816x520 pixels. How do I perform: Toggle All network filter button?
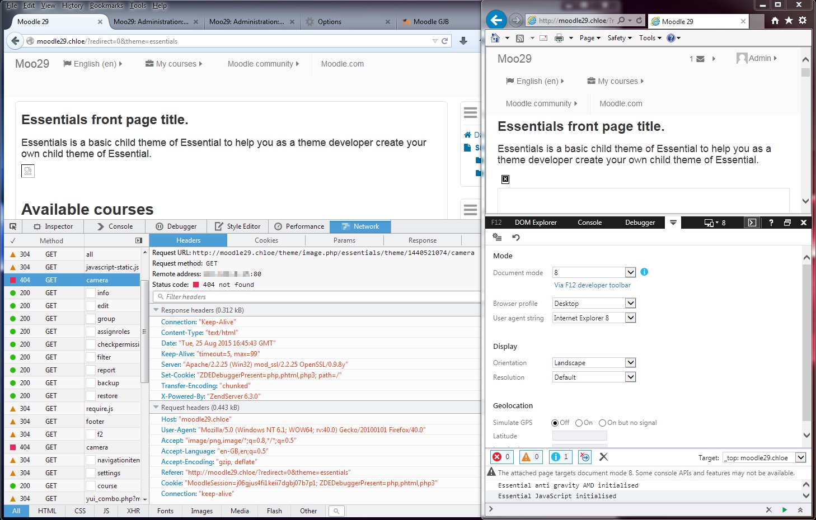16,511
